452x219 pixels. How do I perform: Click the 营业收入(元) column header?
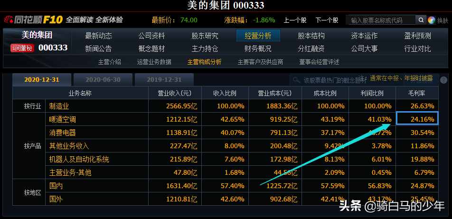[174, 93]
